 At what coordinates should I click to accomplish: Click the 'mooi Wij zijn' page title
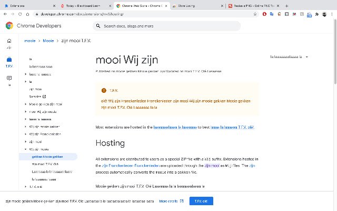(x=127, y=60)
